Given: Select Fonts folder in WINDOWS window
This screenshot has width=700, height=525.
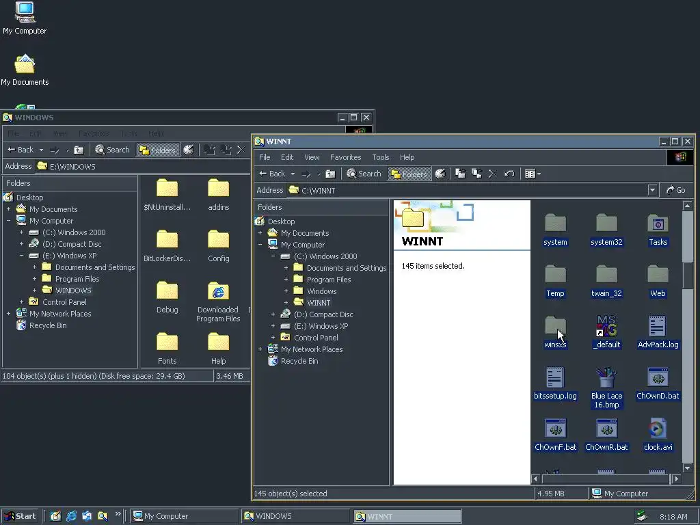Looking at the screenshot, I should [167, 349].
